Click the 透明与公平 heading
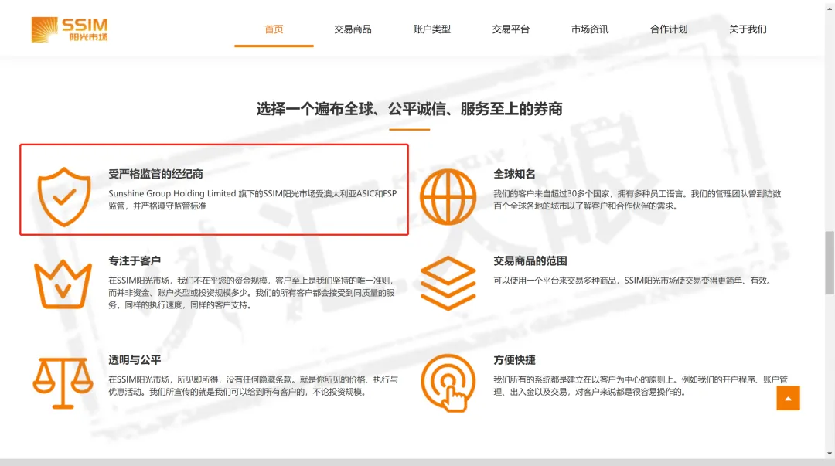Screen dimensions: 835x466 click(x=135, y=360)
